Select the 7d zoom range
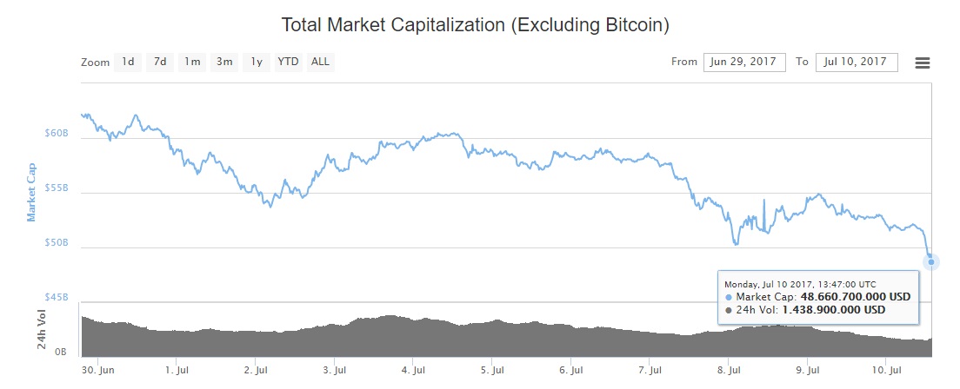This screenshot has height=389, width=960. (x=160, y=62)
